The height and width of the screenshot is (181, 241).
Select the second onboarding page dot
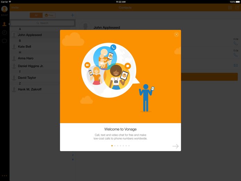click(115, 145)
